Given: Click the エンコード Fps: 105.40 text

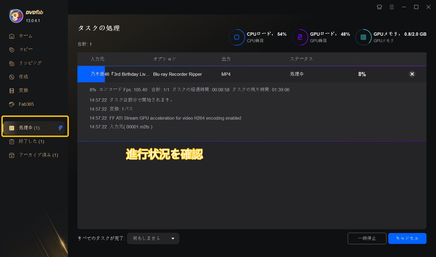Looking at the screenshot, I should pyautogui.click(x=123, y=90).
